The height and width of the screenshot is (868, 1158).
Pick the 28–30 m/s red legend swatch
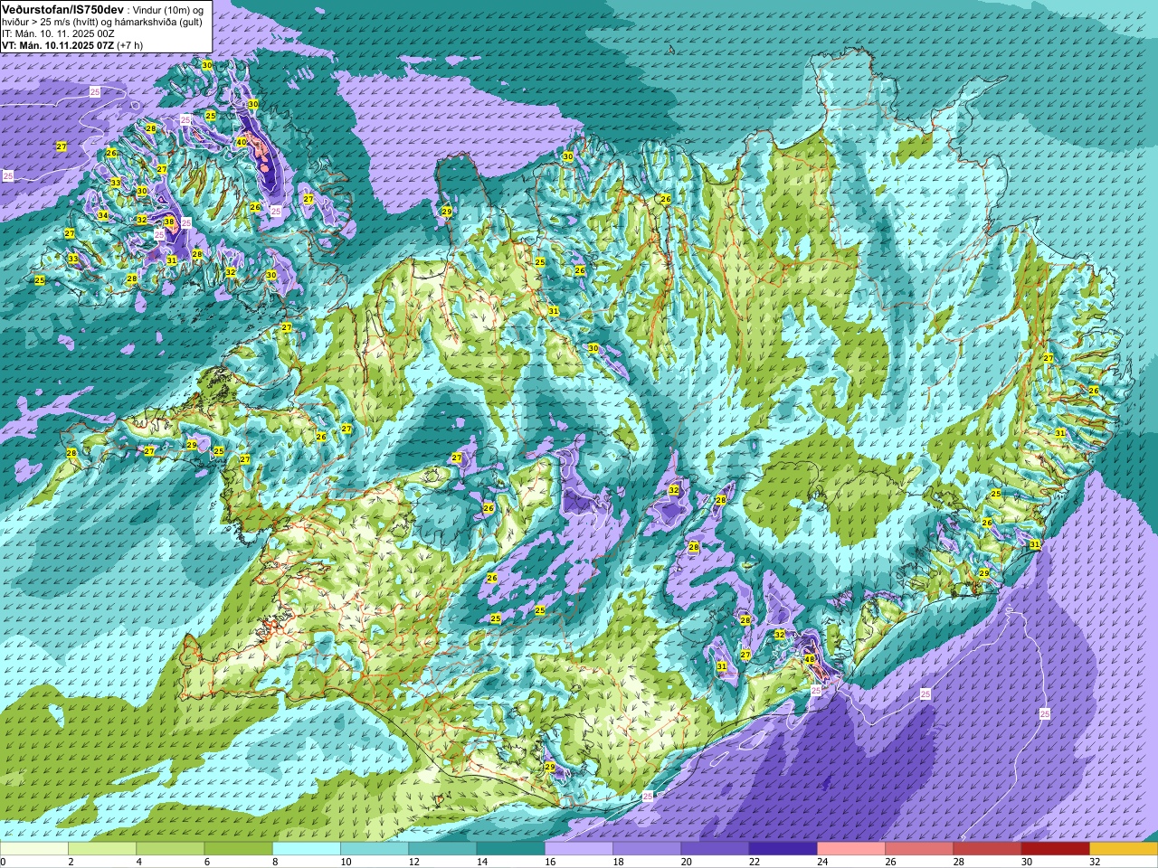coord(987,849)
